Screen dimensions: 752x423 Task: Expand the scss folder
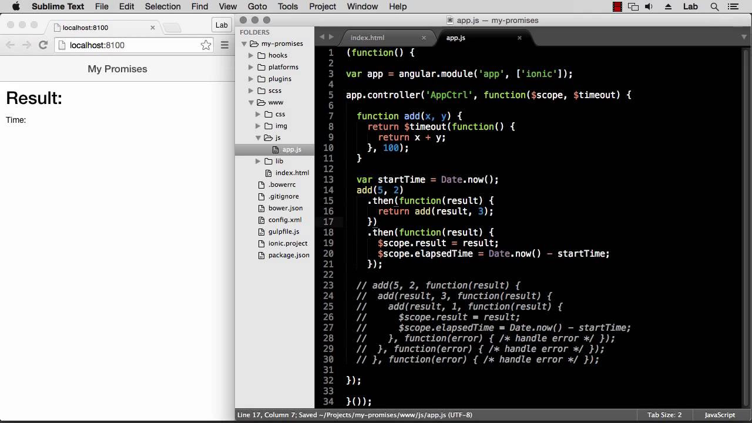tap(251, 90)
